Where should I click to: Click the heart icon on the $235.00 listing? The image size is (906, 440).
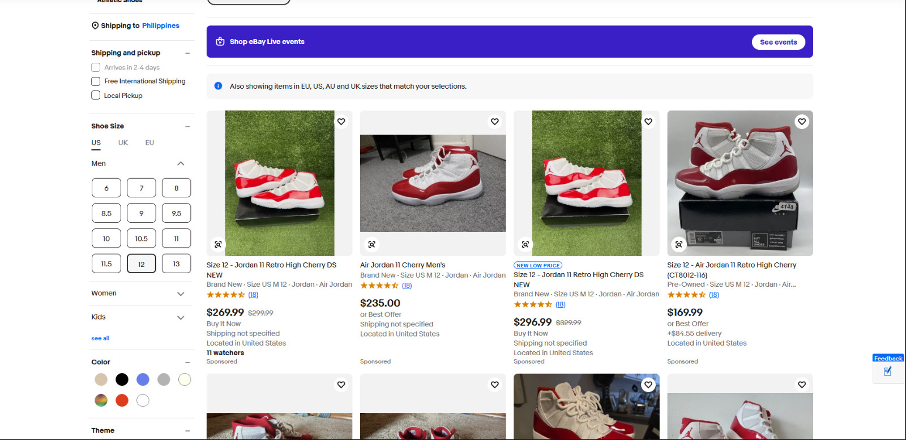pyautogui.click(x=495, y=122)
